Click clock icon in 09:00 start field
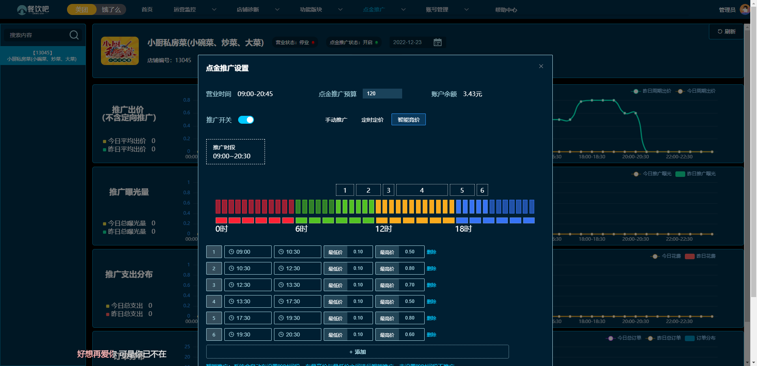 [x=231, y=252]
